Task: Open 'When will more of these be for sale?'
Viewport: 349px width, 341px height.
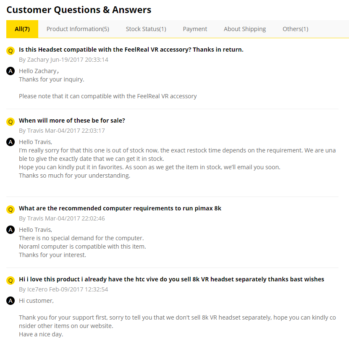Action: tap(72, 121)
